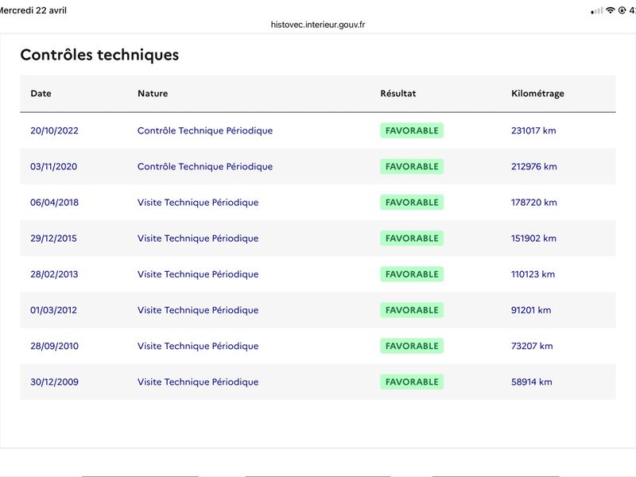This screenshot has height=477, width=636.
Task: Select the Nature column header
Action: coord(153,93)
